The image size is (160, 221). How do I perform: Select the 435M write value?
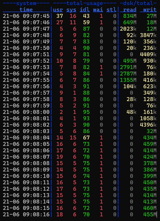click(x=150, y=189)
